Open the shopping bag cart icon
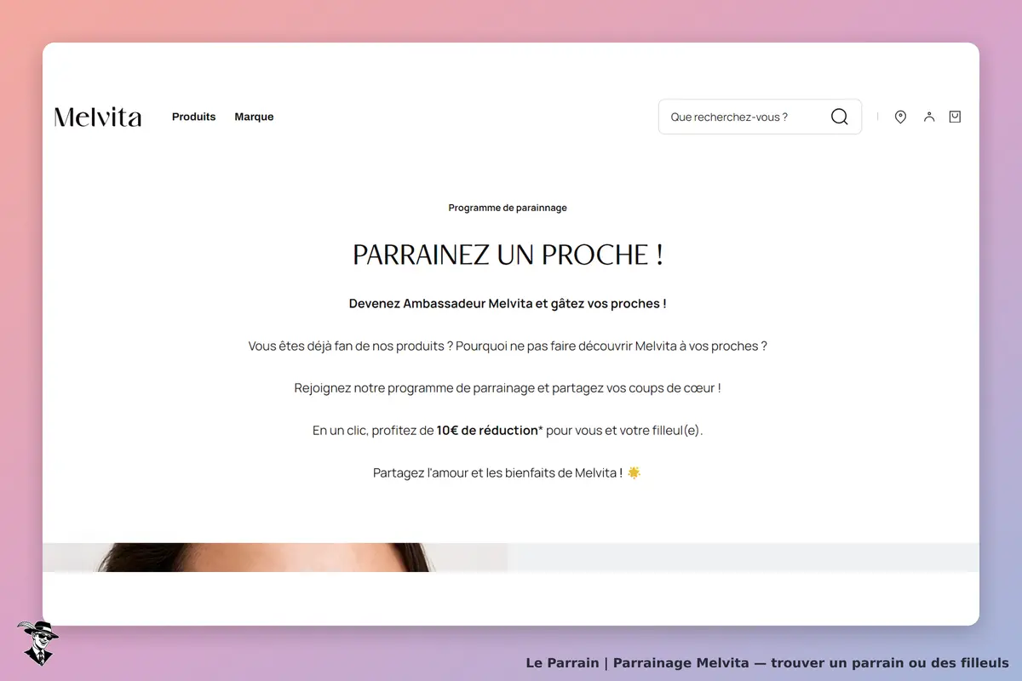Screen dimensions: 1022x681 (x=955, y=117)
